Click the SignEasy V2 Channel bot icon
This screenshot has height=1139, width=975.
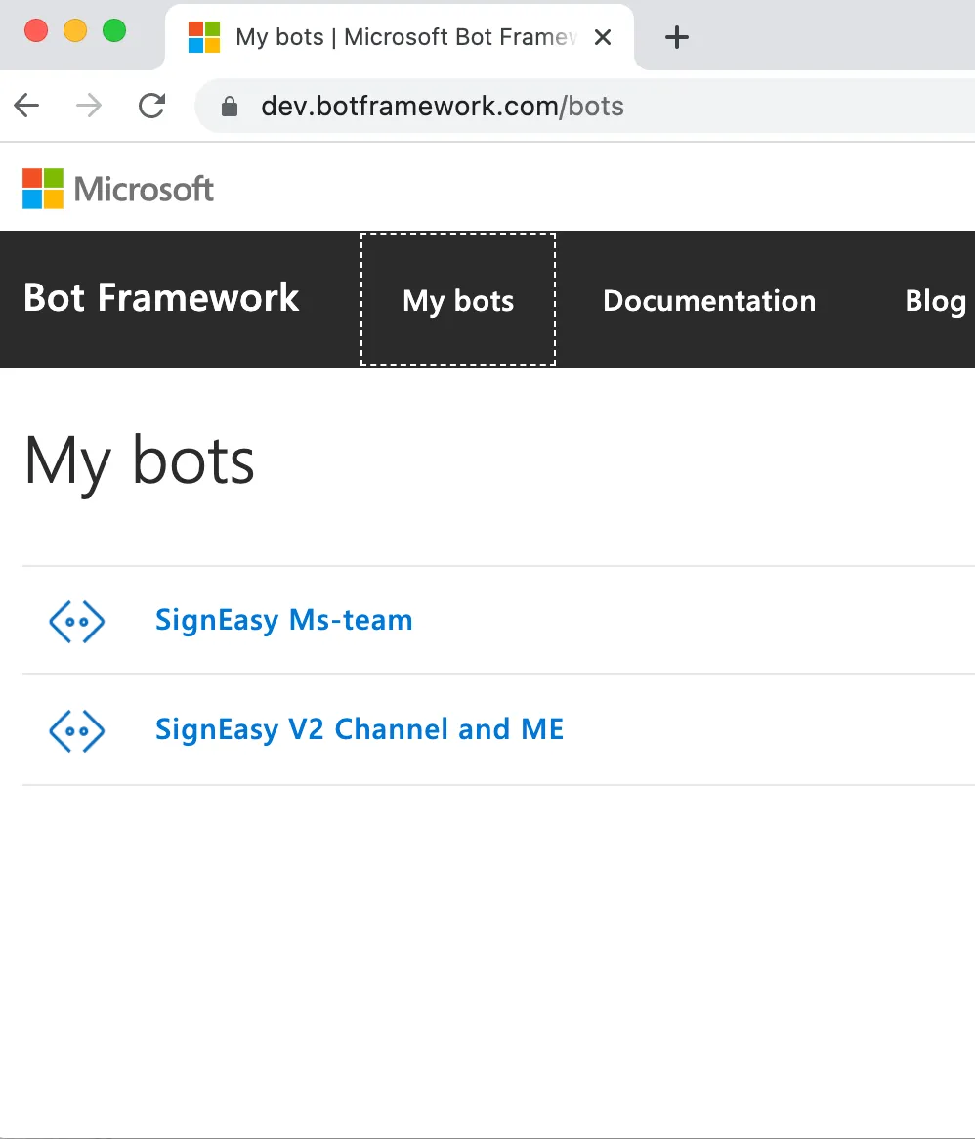tap(77, 730)
